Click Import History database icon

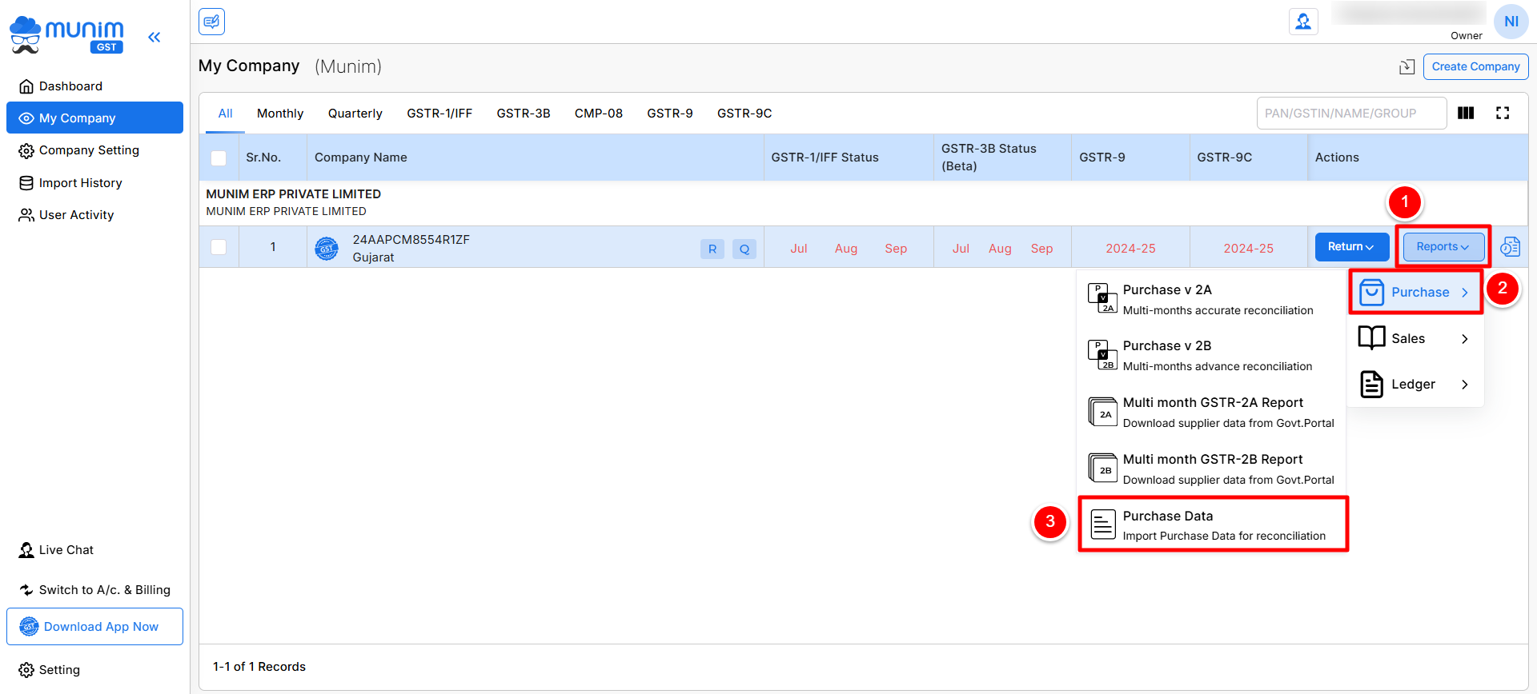point(26,183)
